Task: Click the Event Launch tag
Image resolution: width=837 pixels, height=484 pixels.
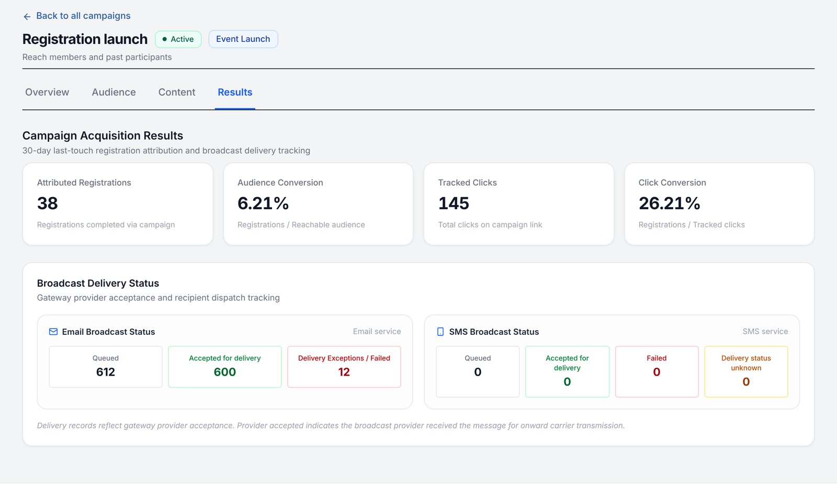Action: [243, 39]
